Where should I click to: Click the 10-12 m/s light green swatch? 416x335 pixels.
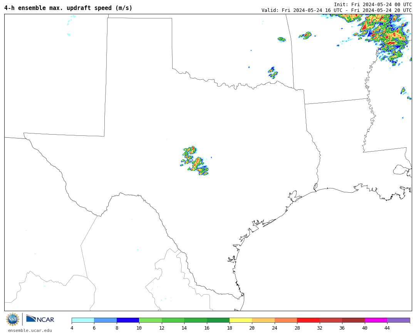click(x=151, y=320)
